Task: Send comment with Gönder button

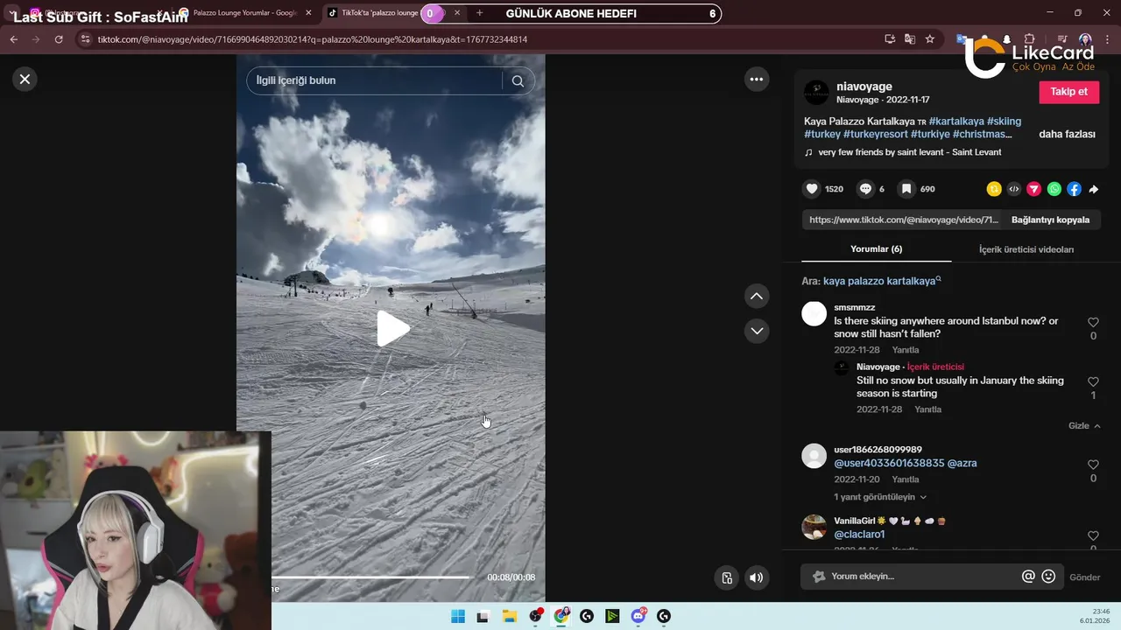Action: [1084, 577]
